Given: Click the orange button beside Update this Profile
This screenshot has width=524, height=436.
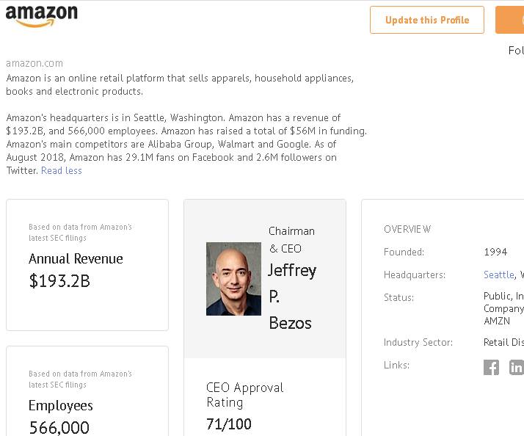Looking at the screenshot, I should click(510, 20).
